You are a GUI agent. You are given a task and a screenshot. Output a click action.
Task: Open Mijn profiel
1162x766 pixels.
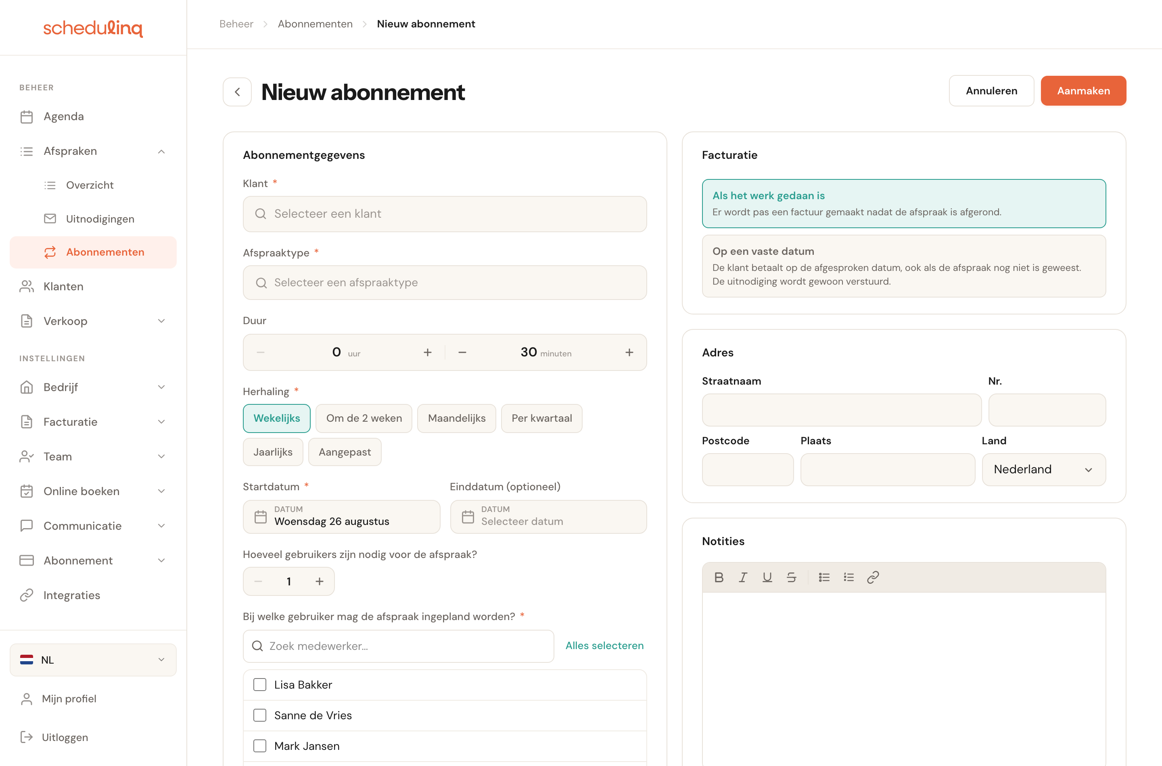(x=93, y=699)
